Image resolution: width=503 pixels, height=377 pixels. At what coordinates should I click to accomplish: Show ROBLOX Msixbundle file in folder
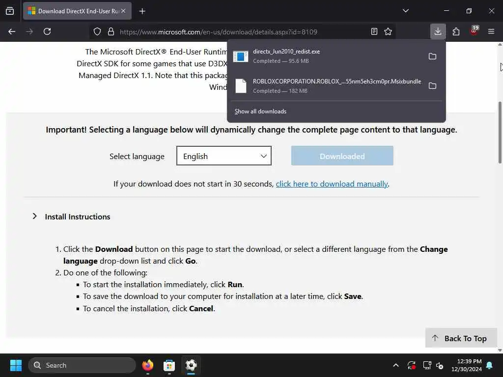432,85
